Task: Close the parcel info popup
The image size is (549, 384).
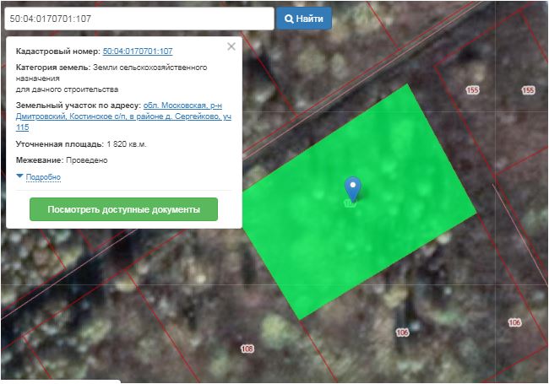Action: pyautogui.click(x=231, y=47)
